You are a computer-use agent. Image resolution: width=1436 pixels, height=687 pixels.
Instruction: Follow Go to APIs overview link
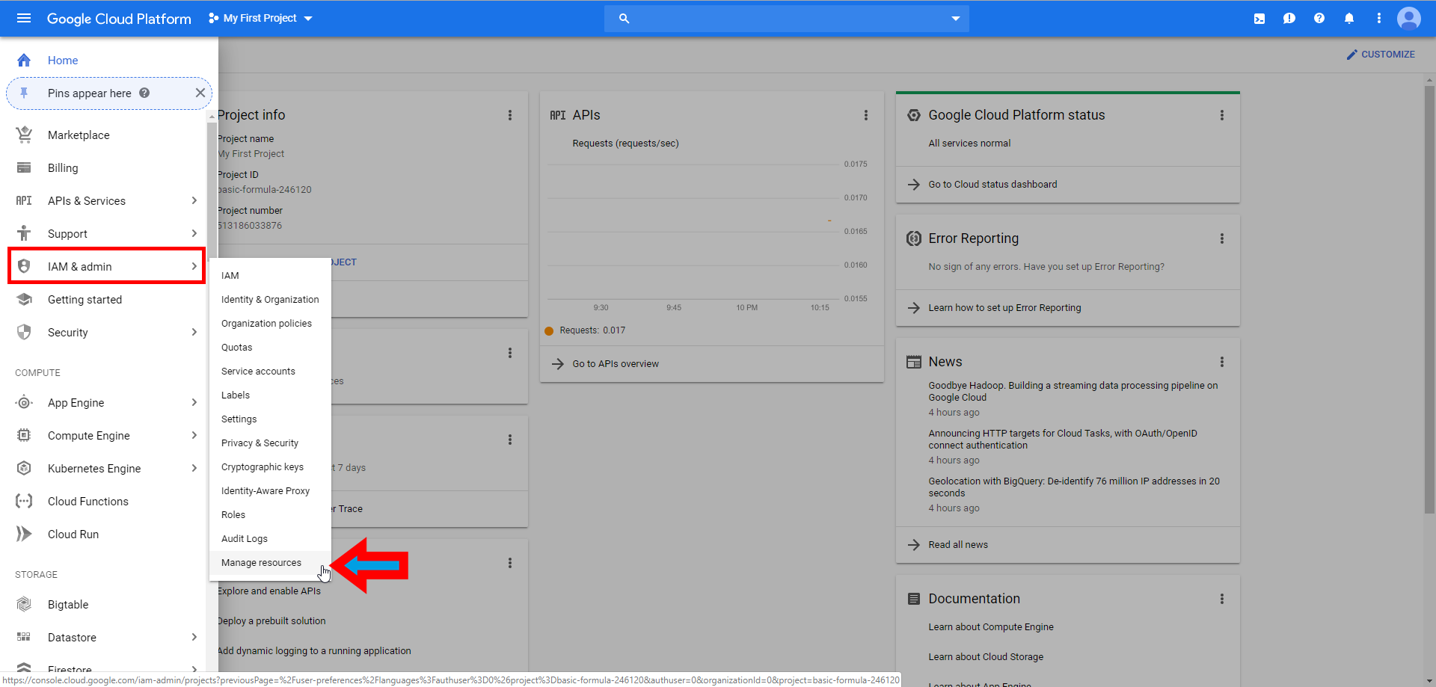pyautogui.click(x=616, y=364)
